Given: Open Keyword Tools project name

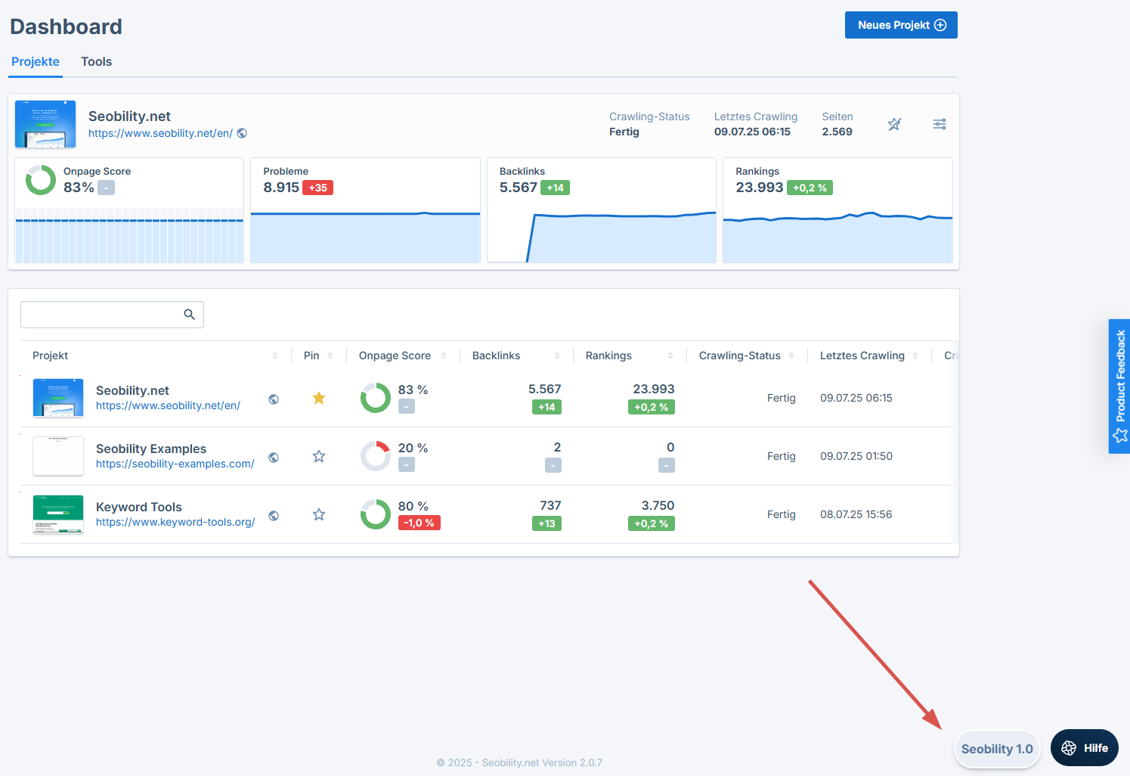Looking at the screenshot, I should tap(139, 507).
